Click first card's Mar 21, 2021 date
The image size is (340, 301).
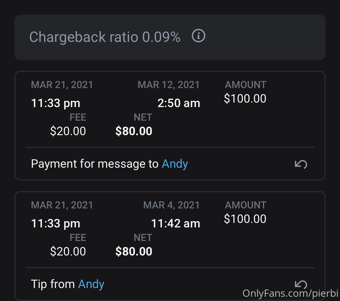(62, 85)
